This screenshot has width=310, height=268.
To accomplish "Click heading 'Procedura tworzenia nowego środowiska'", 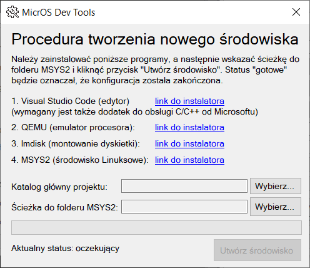I will tap(155, 39).
